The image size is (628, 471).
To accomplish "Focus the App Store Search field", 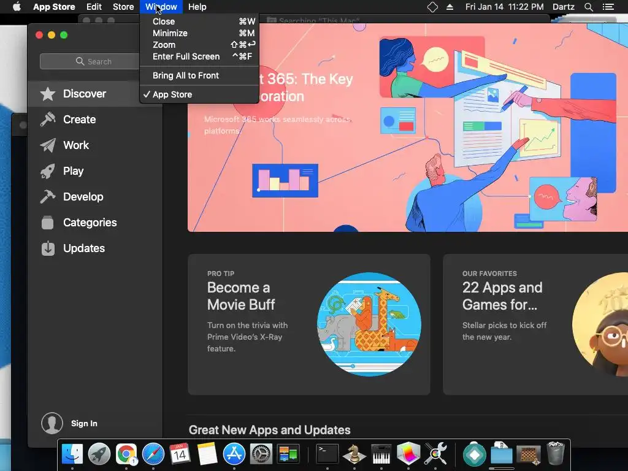I will tap(94, 61).
